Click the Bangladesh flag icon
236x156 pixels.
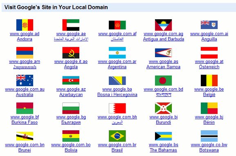163,80
